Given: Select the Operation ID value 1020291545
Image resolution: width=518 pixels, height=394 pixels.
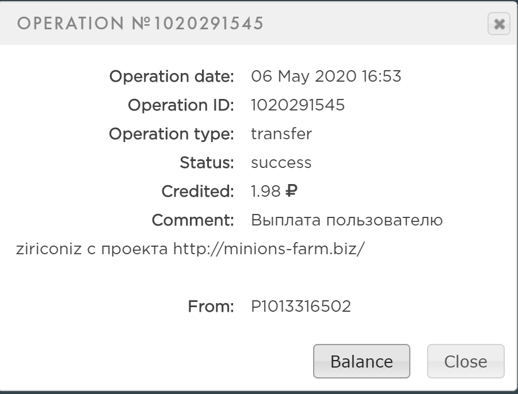Looking at the screenshot, I should (298, 105).
